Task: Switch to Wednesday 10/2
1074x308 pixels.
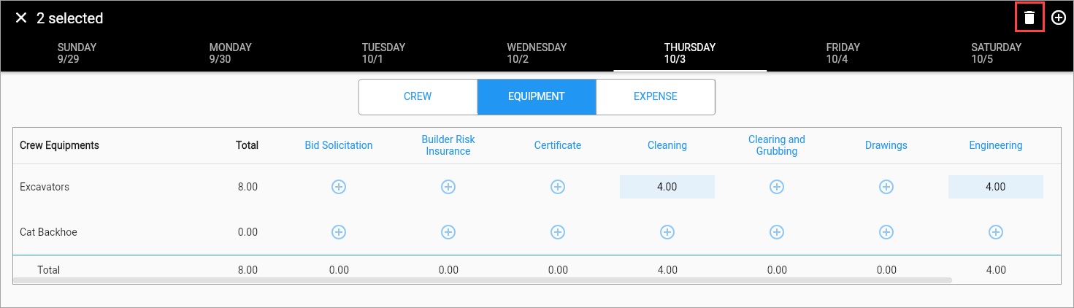Action: pyautogui.click(x=537, y=53)
